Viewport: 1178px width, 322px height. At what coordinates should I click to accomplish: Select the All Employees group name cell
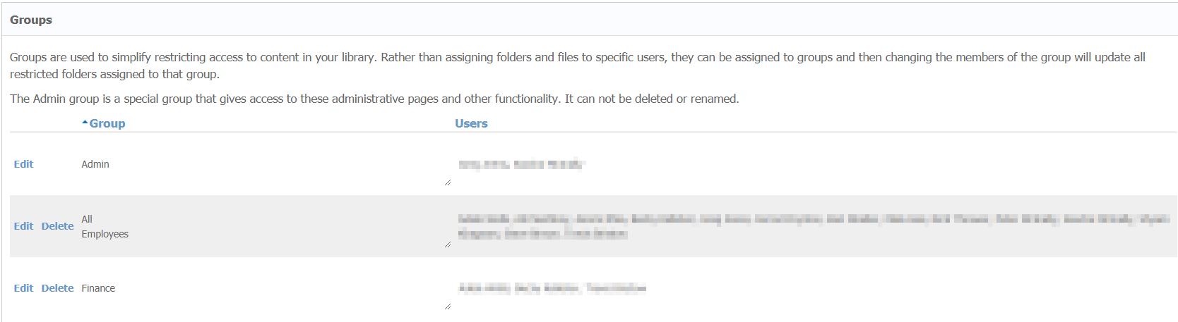(105, 226)
